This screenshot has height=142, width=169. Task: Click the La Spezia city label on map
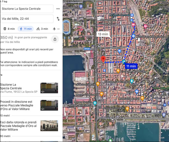pyautogui.click(x=116, y=118)
